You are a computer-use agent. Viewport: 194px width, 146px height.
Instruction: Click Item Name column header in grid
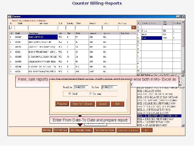[43, 33]
